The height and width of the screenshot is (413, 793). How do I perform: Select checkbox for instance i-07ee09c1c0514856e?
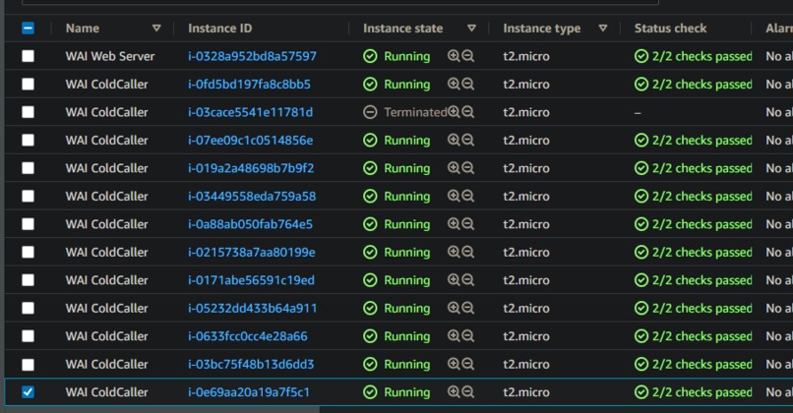[x=28, y=140]
